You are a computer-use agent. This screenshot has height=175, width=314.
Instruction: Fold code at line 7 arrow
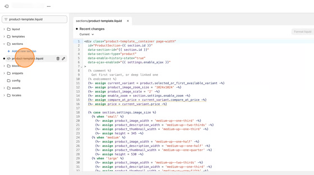pos(82,67)
